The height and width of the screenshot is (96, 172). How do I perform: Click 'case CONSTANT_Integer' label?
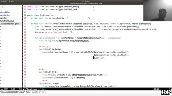pos(49,83)
